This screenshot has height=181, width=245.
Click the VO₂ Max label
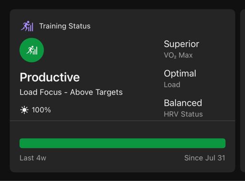coord(178,55)
